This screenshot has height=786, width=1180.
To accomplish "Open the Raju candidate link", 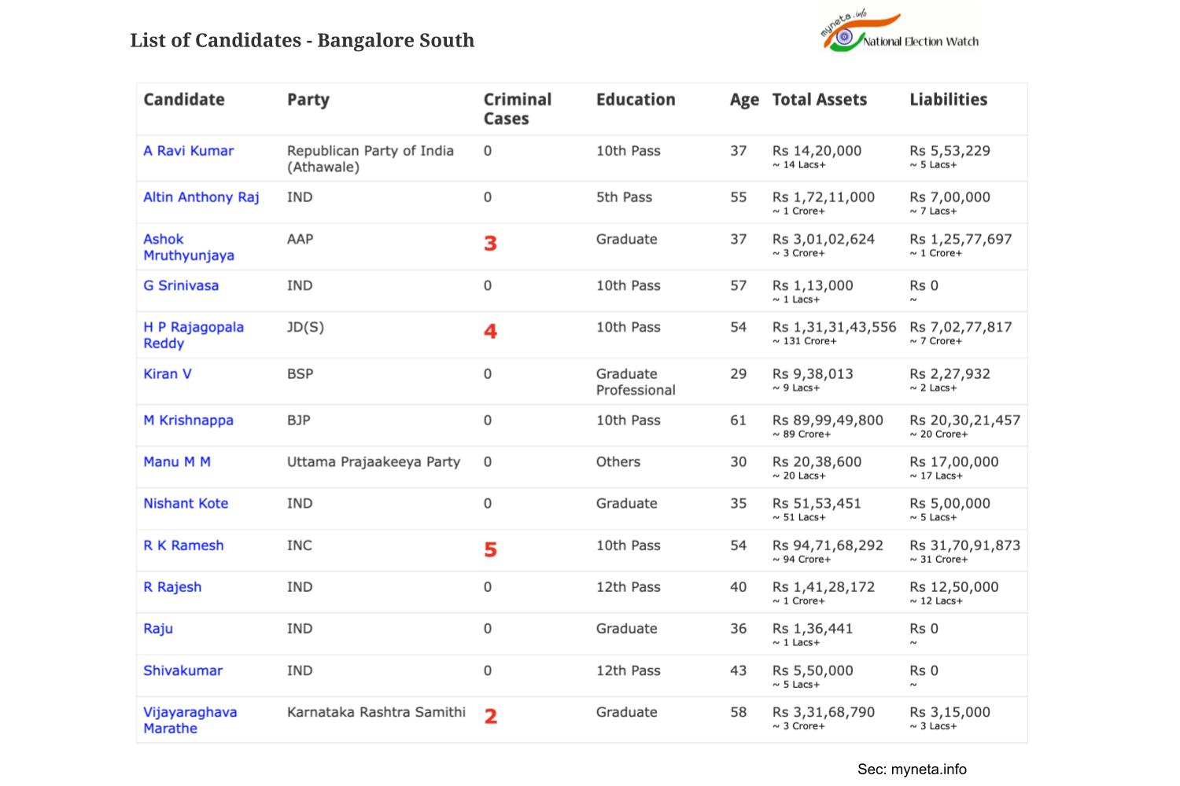I will click(158, 629).
